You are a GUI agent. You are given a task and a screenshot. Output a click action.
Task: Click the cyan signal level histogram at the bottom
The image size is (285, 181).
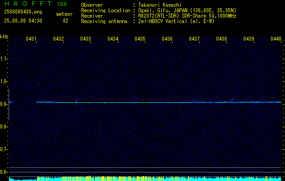145,178
